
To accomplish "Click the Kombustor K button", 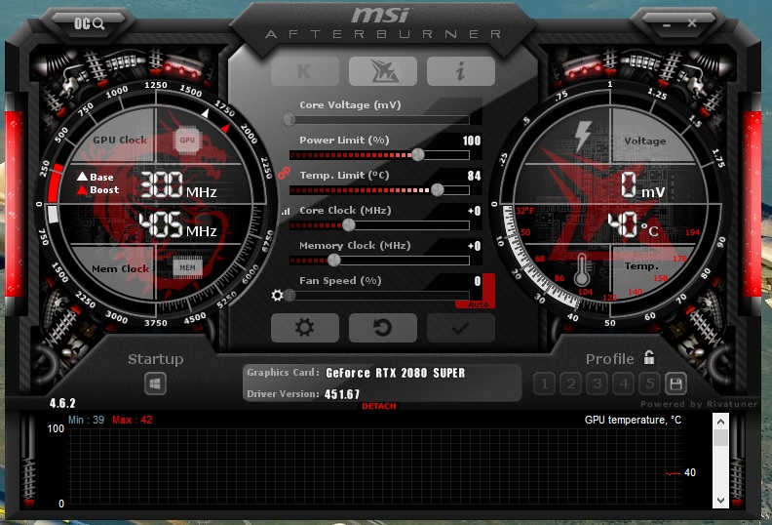I will tap(305, 71).
